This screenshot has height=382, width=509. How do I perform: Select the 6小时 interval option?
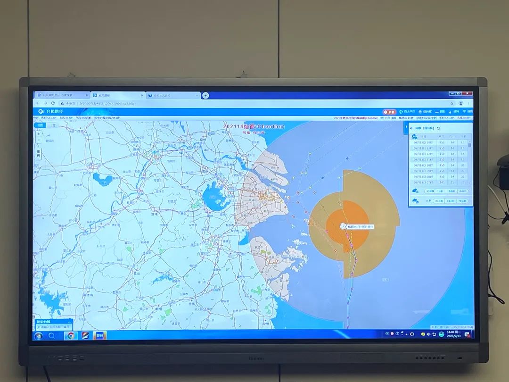tap(463, 191)
